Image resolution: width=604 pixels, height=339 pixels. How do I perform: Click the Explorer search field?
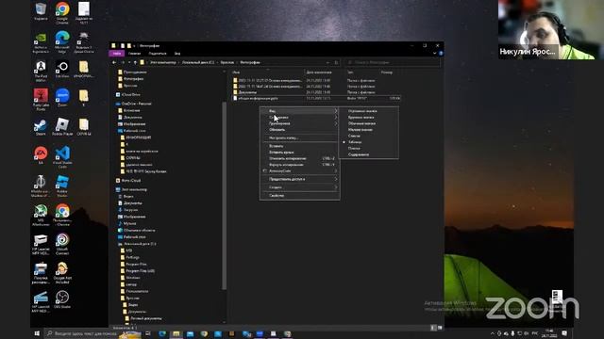(x=393, y=62)
